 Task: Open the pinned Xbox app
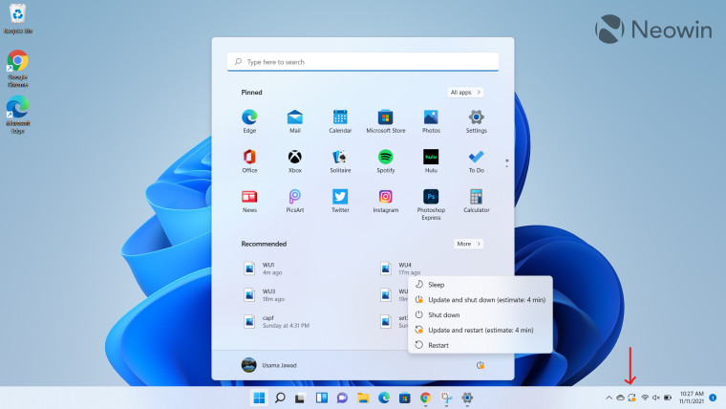[x=295, y=157]
